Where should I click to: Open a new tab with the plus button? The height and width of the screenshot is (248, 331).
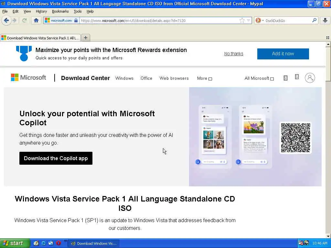click(x=85, y=38)
